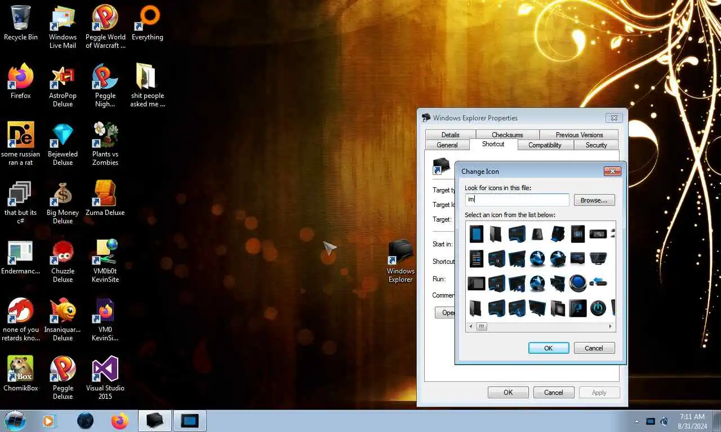This screenshot has width=721, height=432.
Task: Select Bejeweled Deluxe diamond icon
Action: [63, 145]
